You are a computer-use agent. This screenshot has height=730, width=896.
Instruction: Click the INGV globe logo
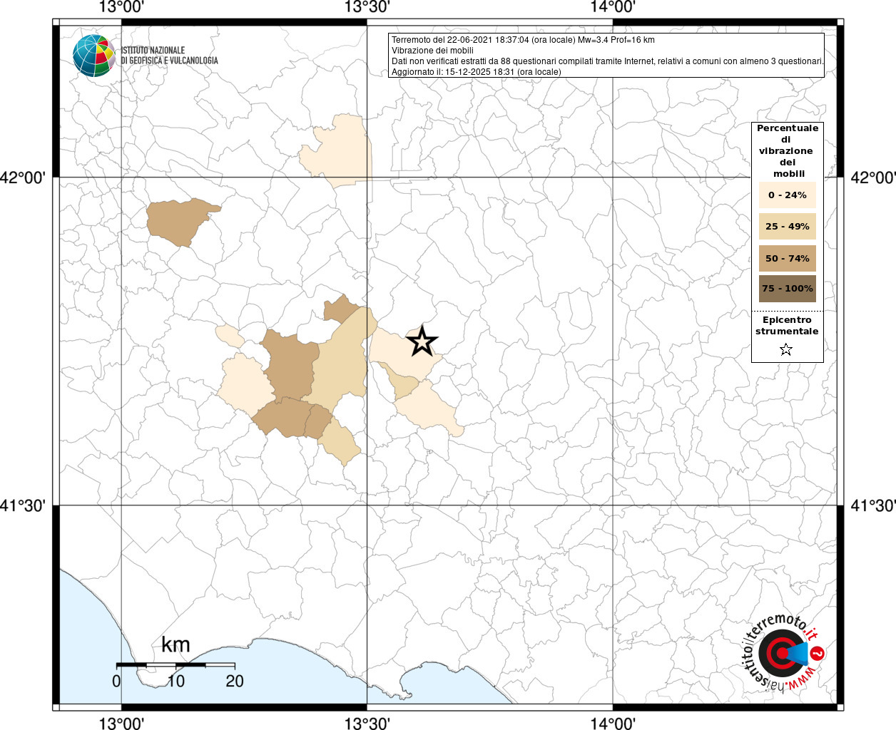coord(93,55)
